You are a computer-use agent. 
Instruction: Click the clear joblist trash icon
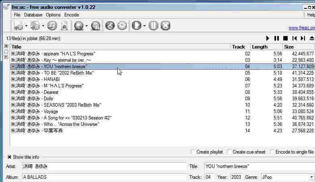point(63,26)
